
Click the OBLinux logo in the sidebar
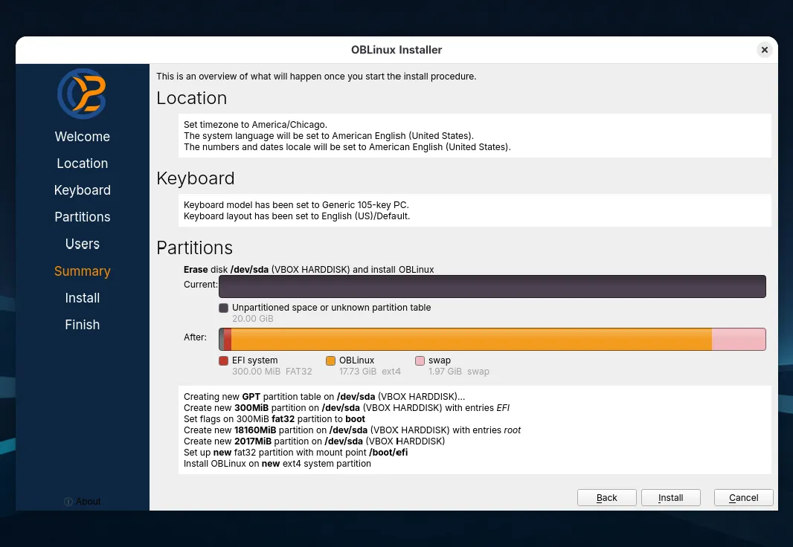(x=82, y=94)
